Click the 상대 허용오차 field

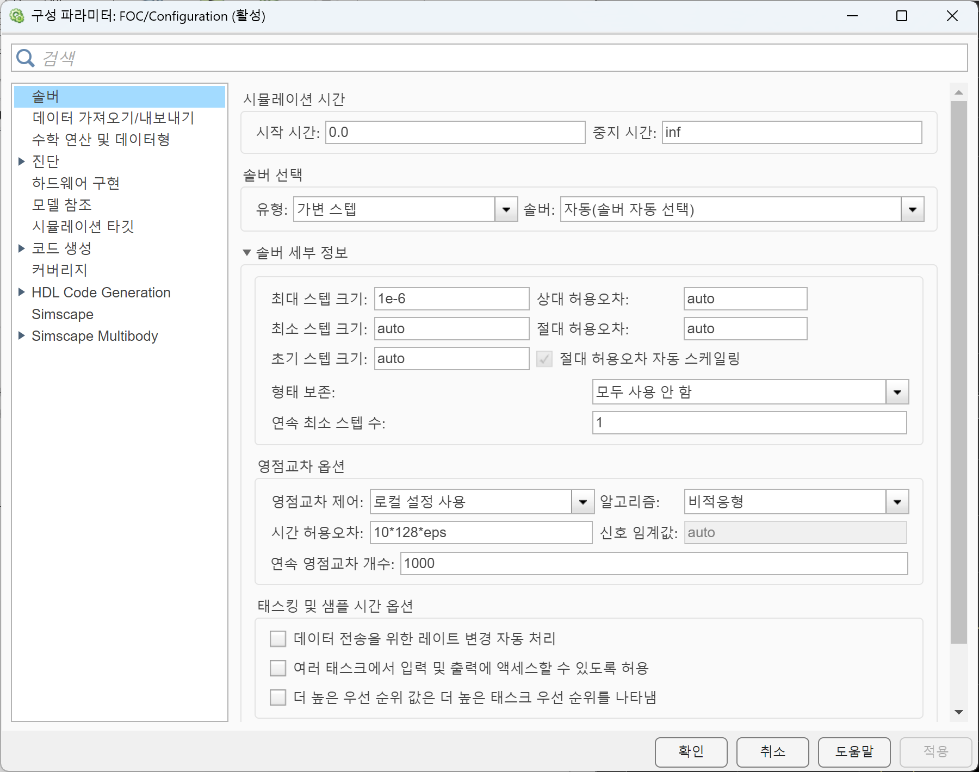(x=746, y=299)
